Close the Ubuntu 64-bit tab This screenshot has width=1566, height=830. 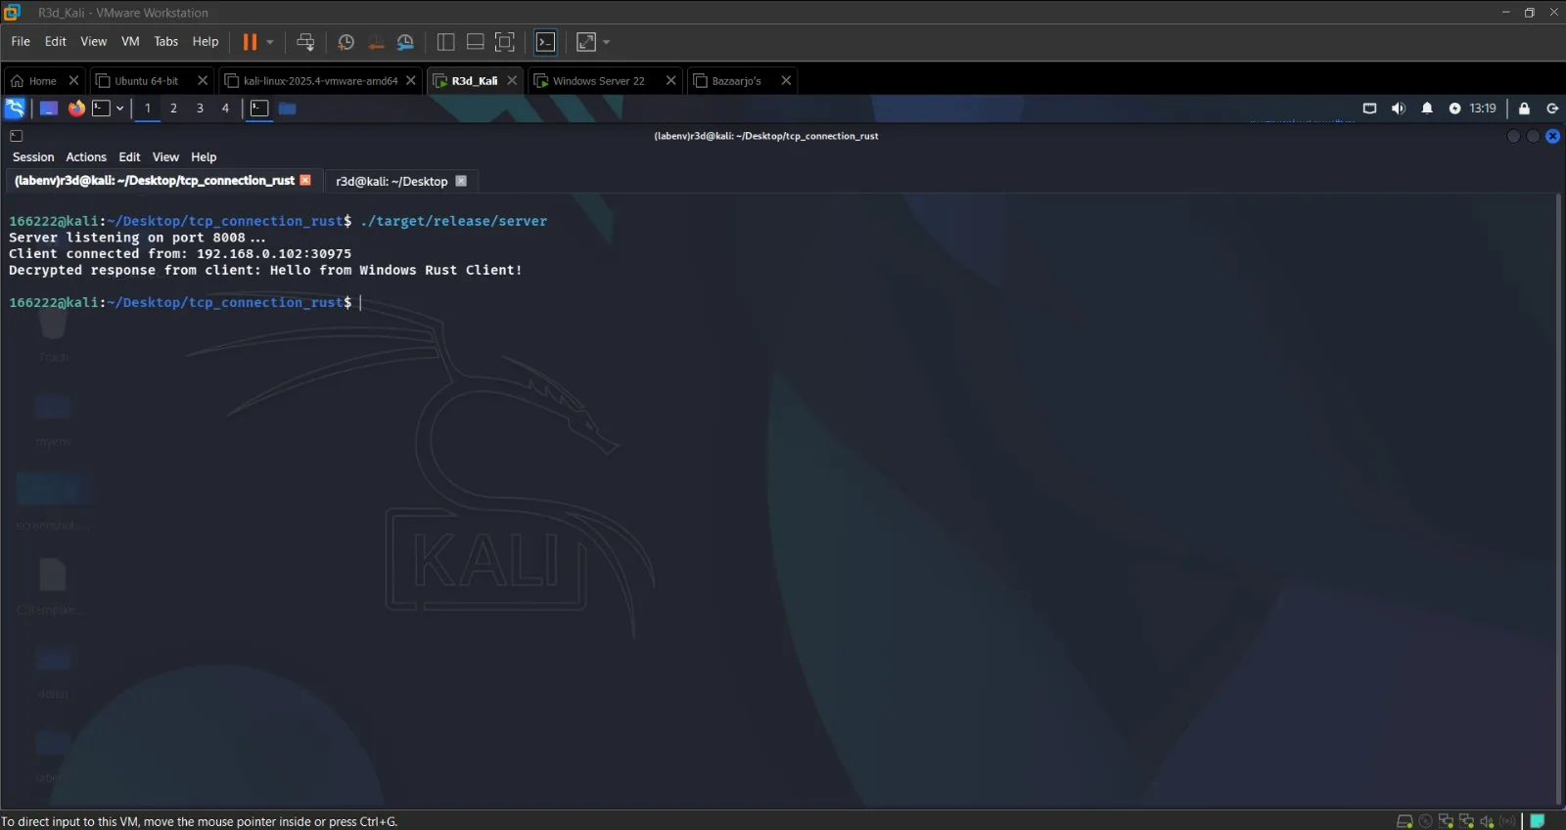pyautogui.click(x=203, y=81)
